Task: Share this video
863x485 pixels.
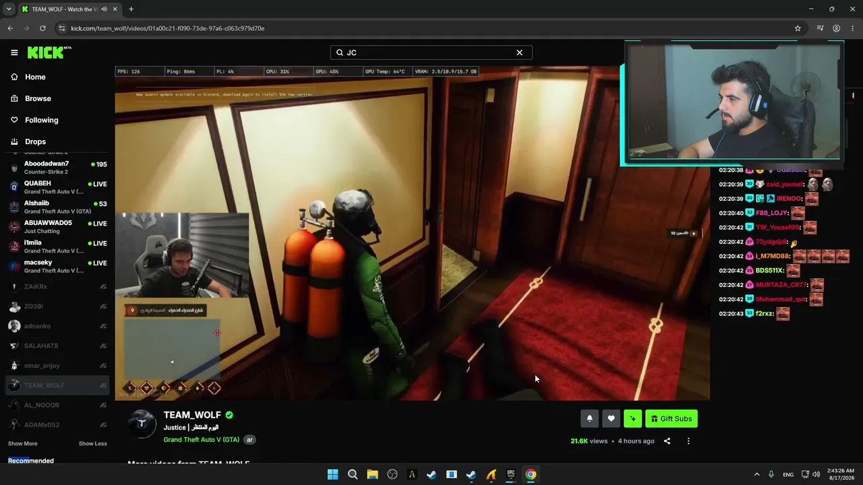Action: click(x=667, y=441)
